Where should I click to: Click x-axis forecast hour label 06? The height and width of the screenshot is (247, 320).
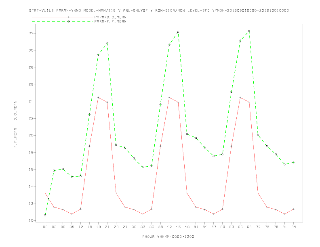63,227
